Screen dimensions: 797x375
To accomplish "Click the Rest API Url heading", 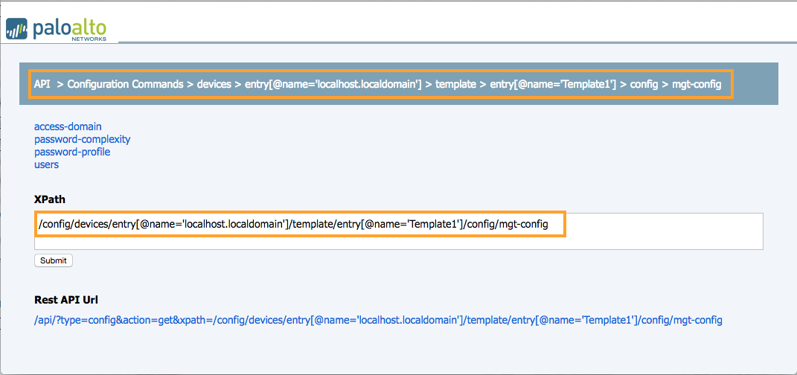I will [x=66, y=300].
